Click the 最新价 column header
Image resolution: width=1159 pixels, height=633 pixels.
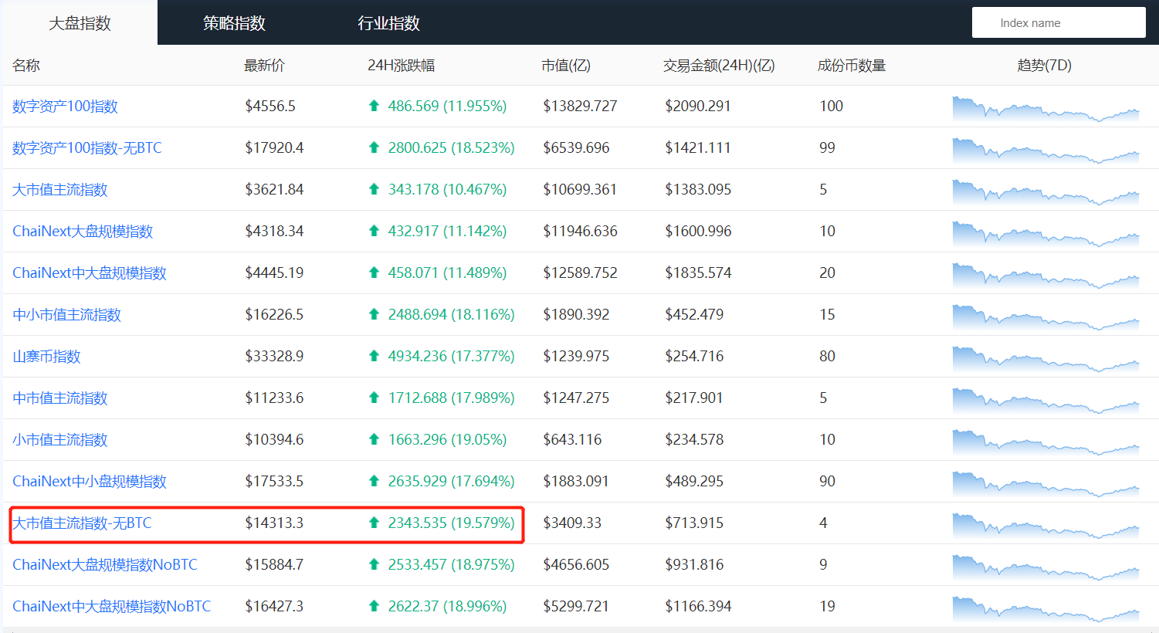(264, 66)
